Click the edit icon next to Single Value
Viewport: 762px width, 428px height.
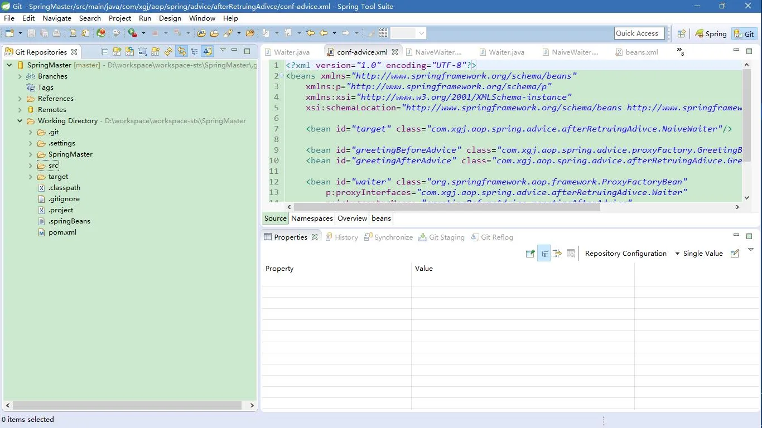click(735, 254)
